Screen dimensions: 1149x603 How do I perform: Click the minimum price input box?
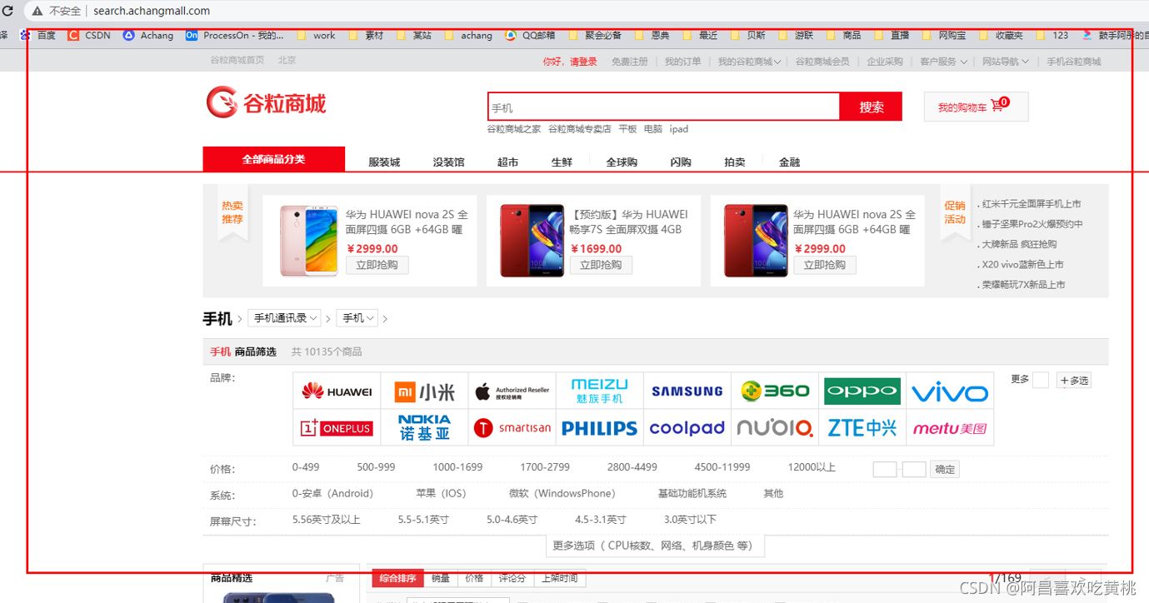[884, 470]
